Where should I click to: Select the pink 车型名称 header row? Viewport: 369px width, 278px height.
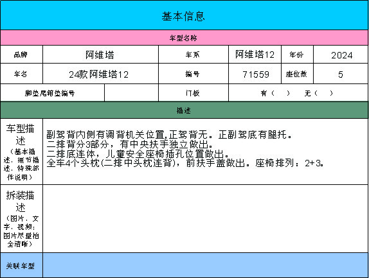(184, 38)
